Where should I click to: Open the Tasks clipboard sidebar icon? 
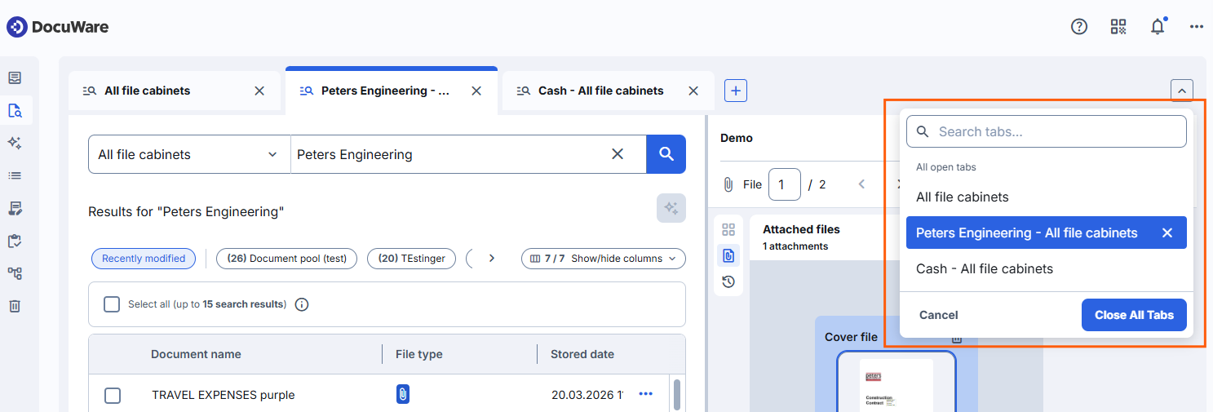[15, 241]
